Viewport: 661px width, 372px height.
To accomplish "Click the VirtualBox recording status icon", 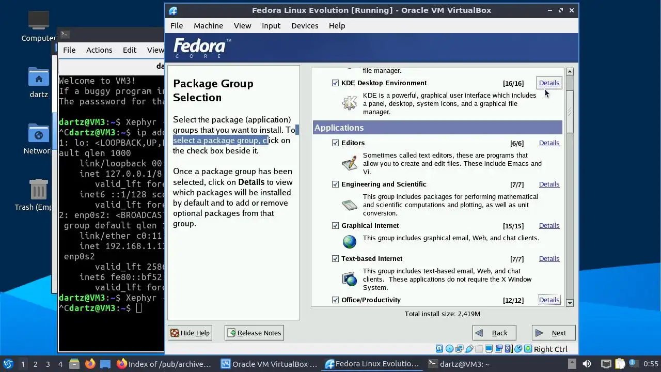I will coord(498,349).
